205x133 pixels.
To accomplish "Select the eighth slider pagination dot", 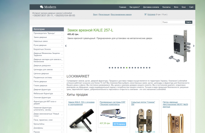I will 129,68.
